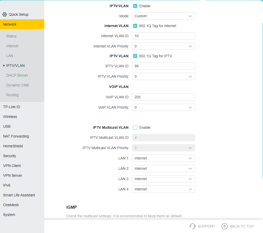Toggle 802.1Q Tag for Internet checkbox
Image resolution: width=263 pixels, height=233 pixels.
[x=135, y=26]
